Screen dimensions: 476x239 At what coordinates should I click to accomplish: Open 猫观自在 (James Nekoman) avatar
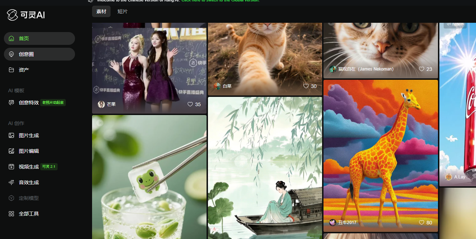pos(333,69)
